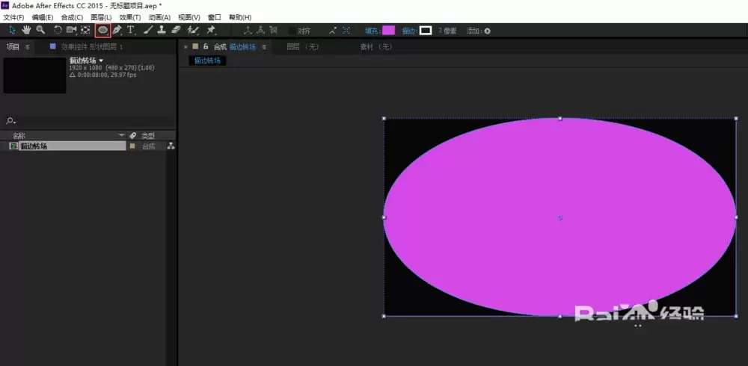Select the Ellipse shape tool

pos(102,31)
